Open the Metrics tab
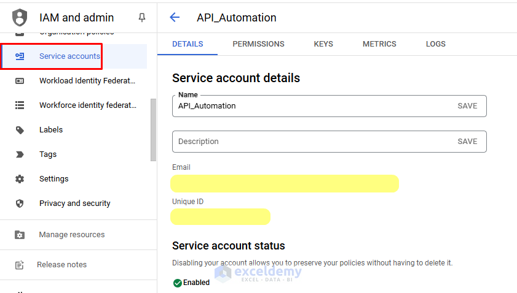The width and height of the screenshot is (517, 293). tap(379, 44)
